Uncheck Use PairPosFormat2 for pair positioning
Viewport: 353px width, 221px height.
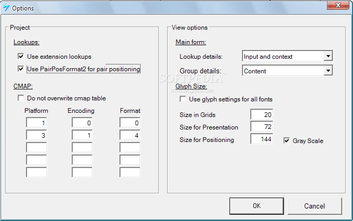21,69
